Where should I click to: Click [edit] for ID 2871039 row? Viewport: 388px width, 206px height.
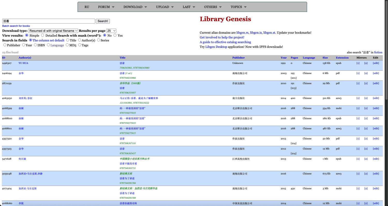point(376,83)
